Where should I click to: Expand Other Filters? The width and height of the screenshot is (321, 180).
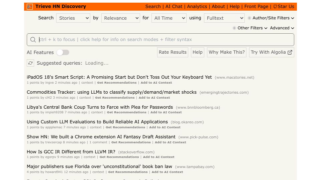point(250,28)
